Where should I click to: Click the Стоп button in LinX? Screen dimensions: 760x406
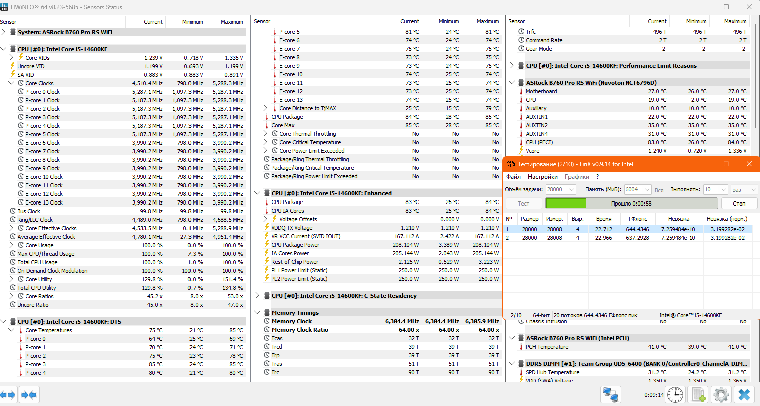[x=739, y=204]
